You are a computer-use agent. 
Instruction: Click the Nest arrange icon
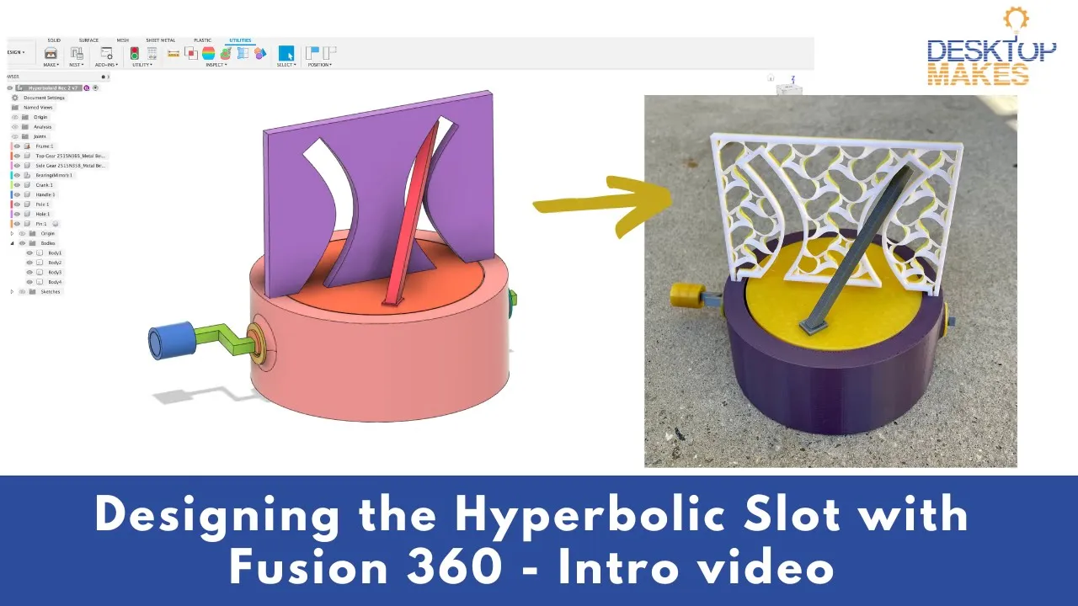(x=77, y=54)
